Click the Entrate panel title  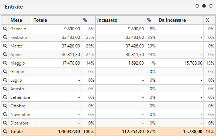coord(14,7)
